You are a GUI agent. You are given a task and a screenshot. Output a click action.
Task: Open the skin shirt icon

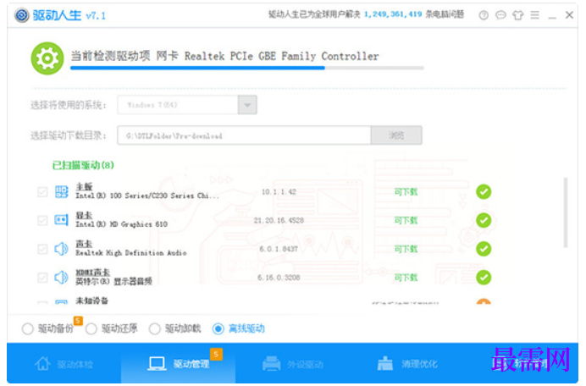click(x=517, y=15)
